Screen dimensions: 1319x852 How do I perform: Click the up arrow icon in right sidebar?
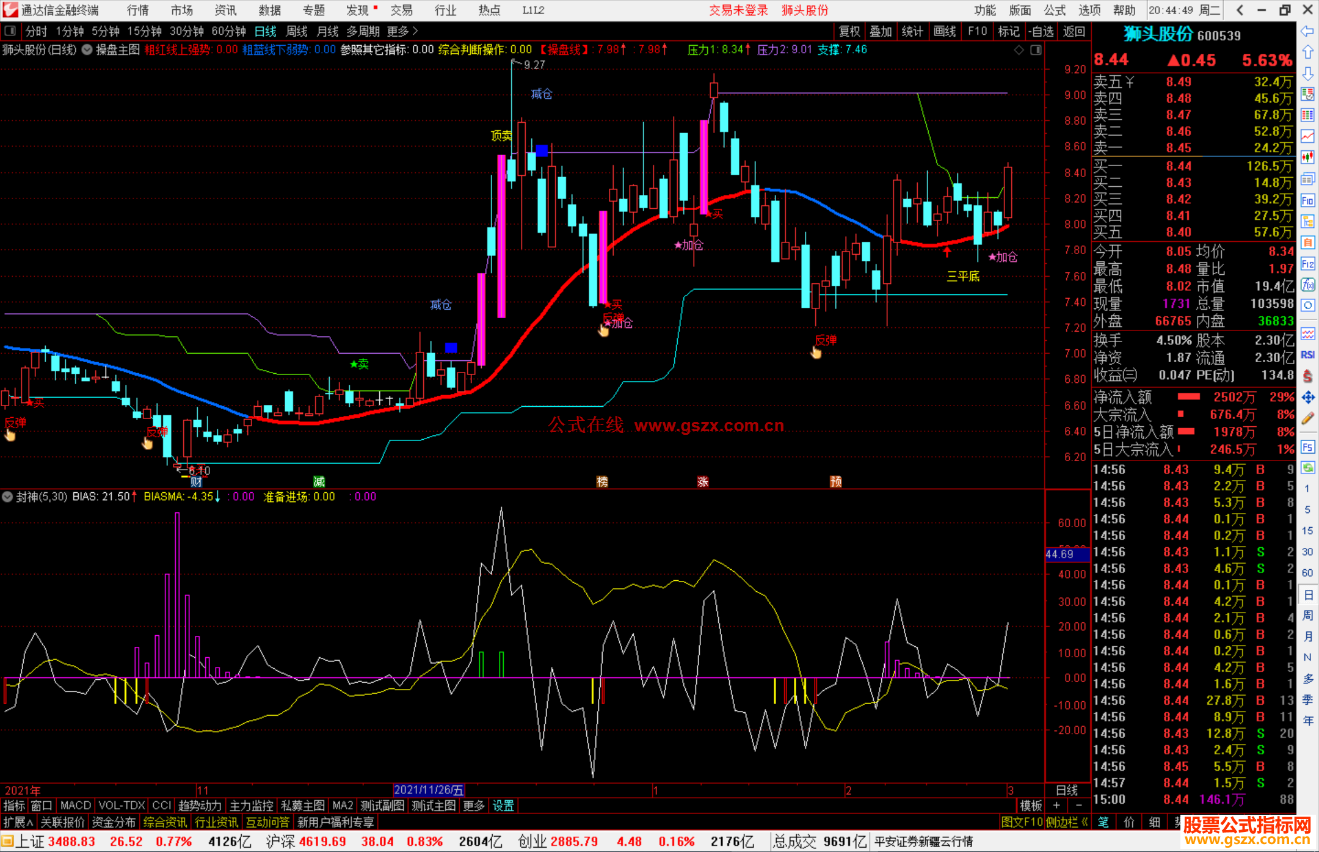pyautogui.click(x=1307, y=52)
